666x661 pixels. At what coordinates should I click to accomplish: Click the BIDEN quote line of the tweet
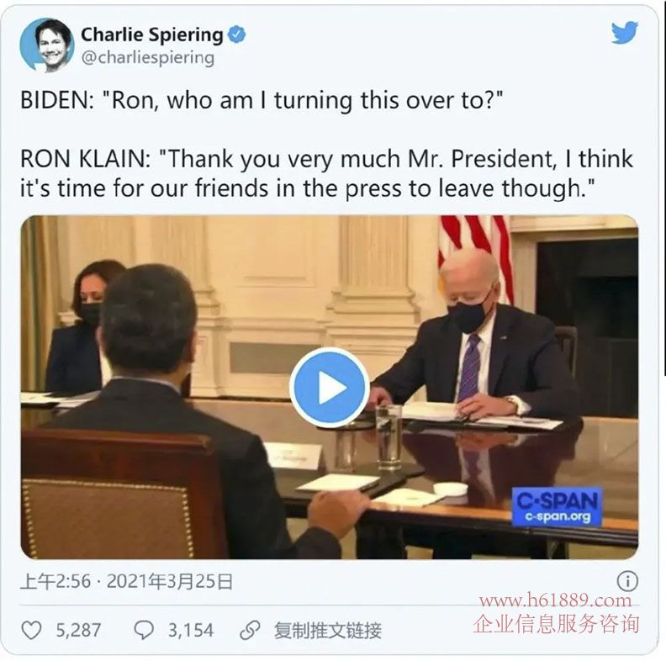(262, 101)
